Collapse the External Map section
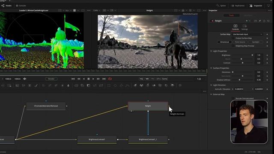The width and height of the screenshot is (274, 154). point(211,94)
